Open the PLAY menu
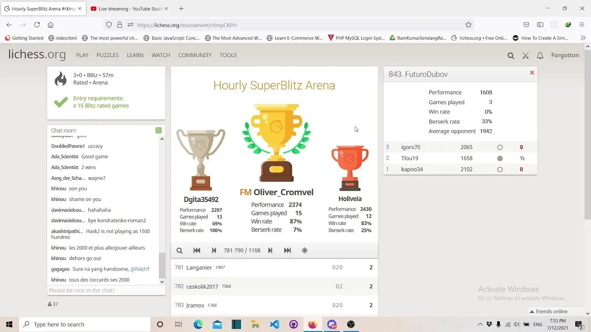The image size is (591, 332). pos(82,55)
